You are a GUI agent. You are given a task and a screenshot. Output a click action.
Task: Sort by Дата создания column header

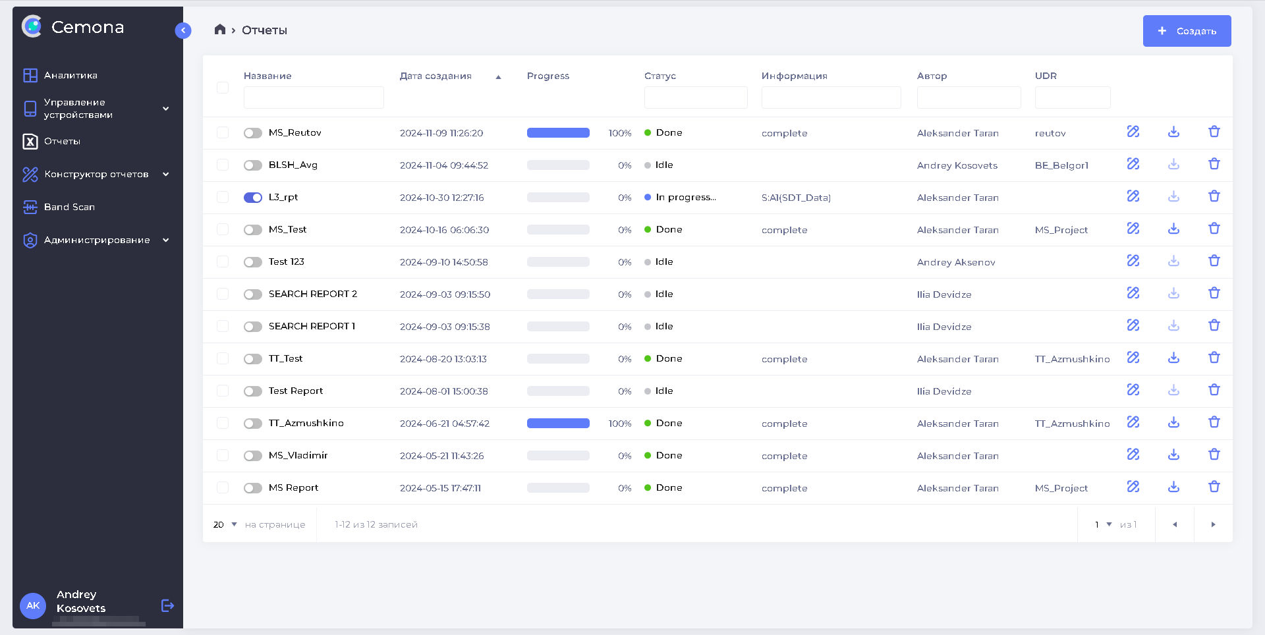coord(436,76)
